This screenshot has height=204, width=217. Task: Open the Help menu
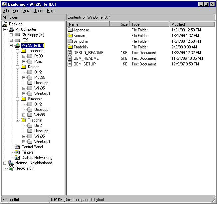[51, 11]
